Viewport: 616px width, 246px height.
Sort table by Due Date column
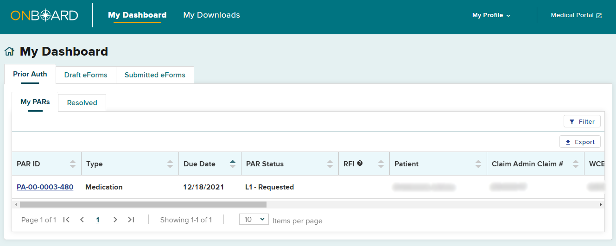[x=233, y=164]
